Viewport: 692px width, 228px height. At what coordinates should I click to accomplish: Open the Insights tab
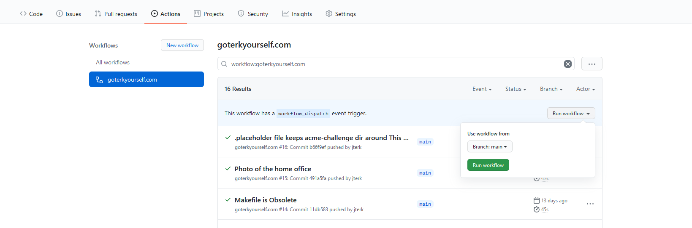click(x=297, y=14)
